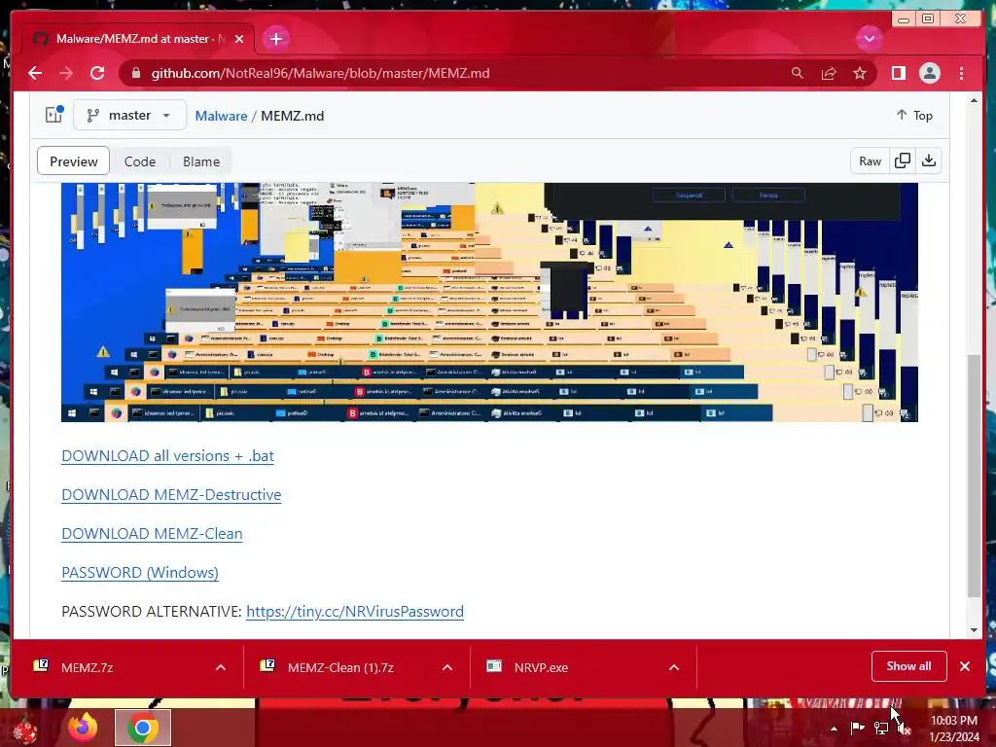This screenshot has width=996, height=747.
Task: Toggle the Chrome side panel icon
Action: (898, 73)
